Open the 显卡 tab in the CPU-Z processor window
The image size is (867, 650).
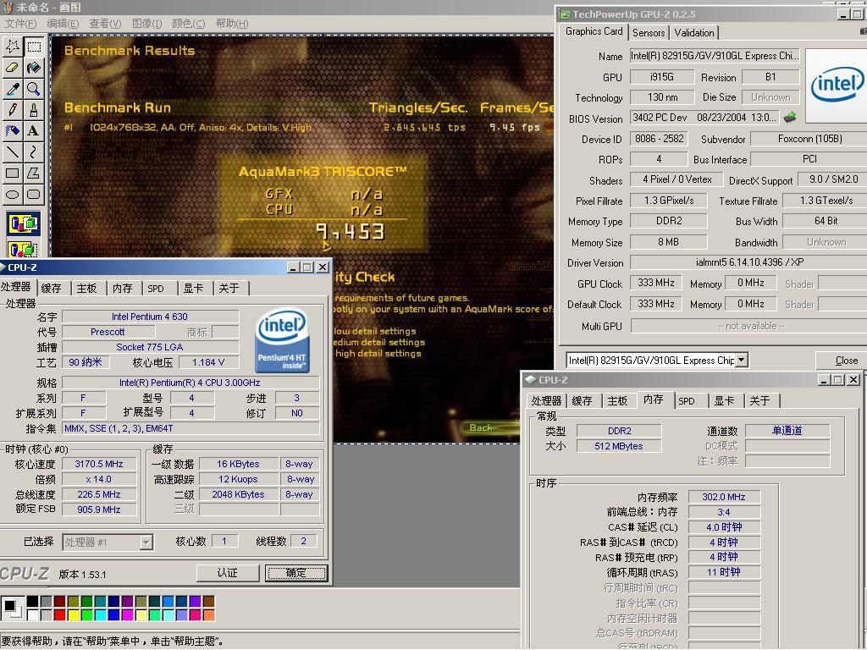(193, 288)
